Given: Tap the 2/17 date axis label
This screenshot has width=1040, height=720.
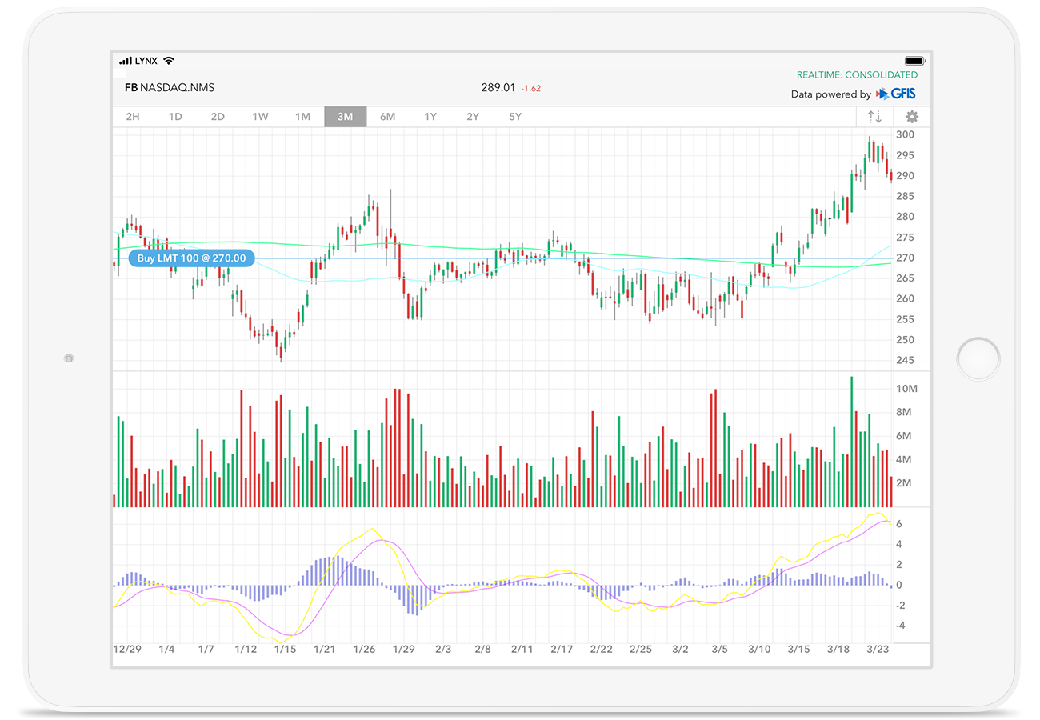Looking at the screenshot, I should [562, 650].
